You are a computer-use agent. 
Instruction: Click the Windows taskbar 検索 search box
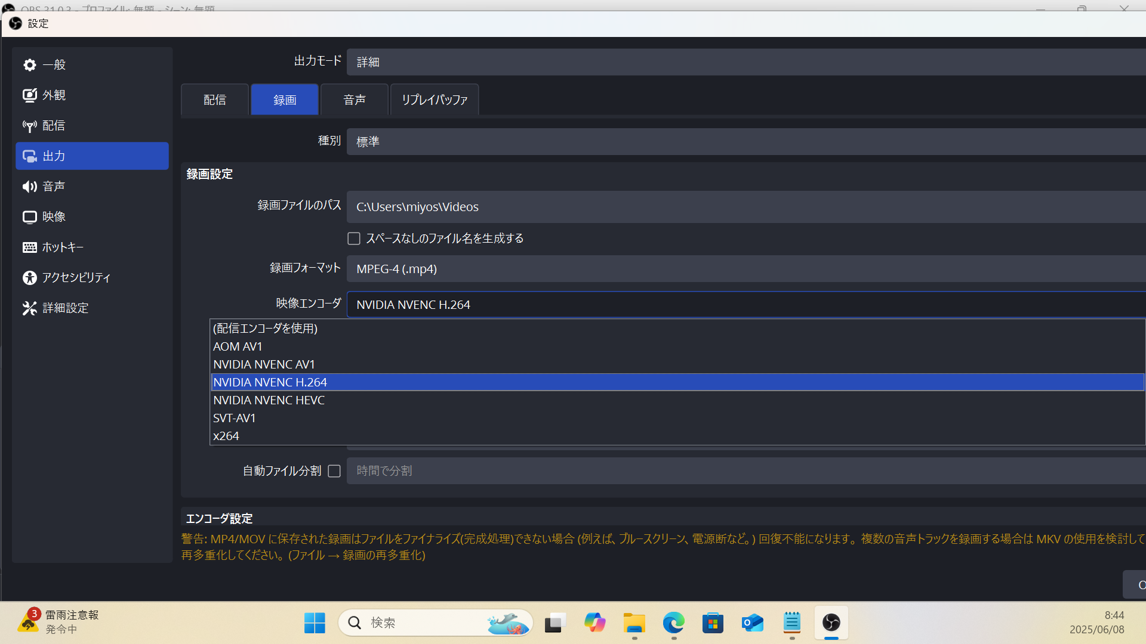[436, 623]
